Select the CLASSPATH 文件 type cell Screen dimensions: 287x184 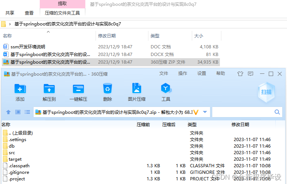pyautogui.click(x=207, y=165)
